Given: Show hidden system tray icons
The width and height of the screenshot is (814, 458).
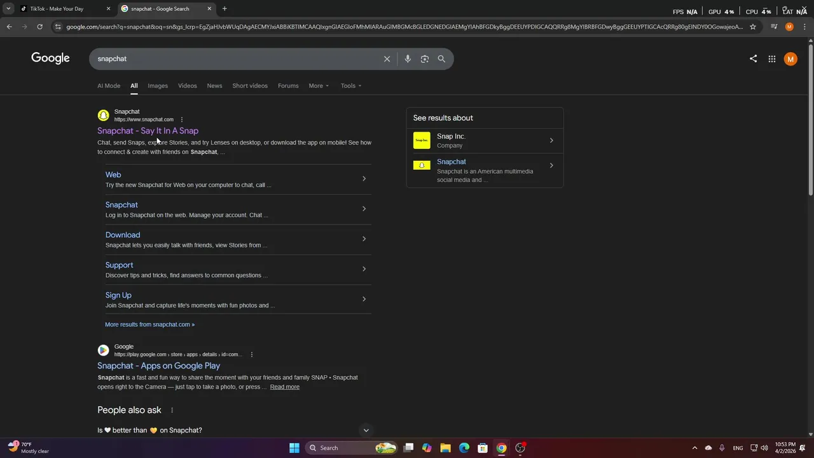Looking at the screenshot, I should click(694, 448).
